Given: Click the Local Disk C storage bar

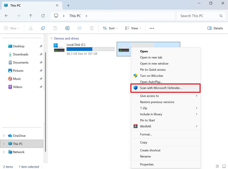Looking at the screenshot, I should tap(90, 49).
